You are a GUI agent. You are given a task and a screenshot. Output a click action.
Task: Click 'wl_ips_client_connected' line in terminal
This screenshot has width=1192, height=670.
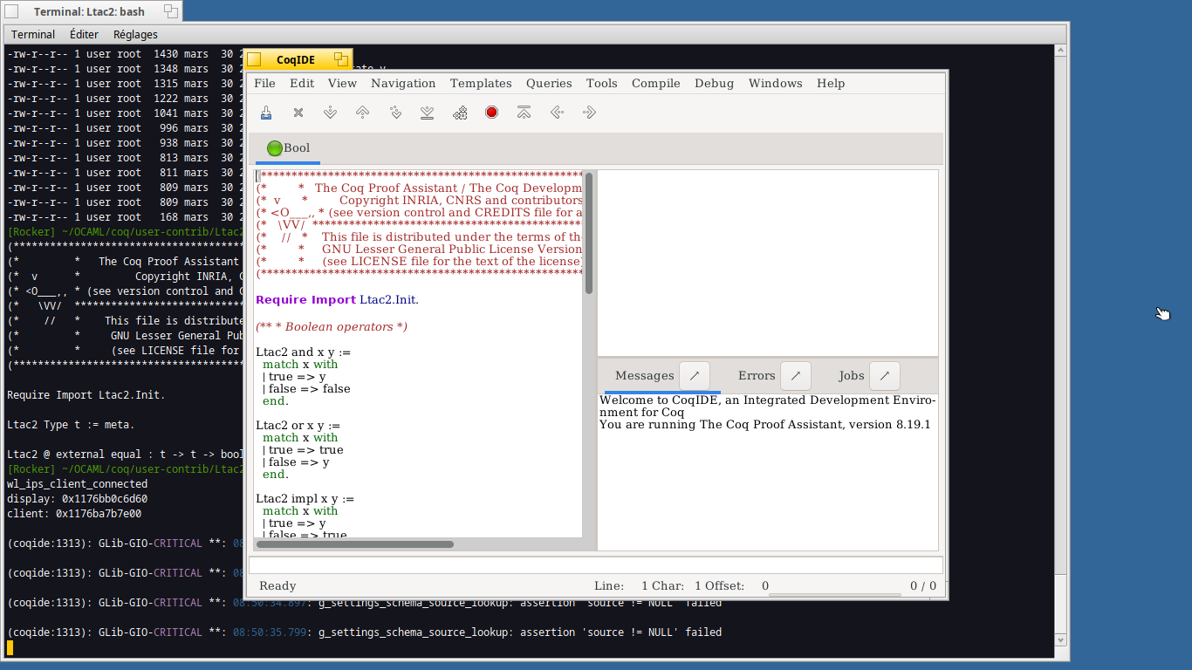(x=77, y=484)
